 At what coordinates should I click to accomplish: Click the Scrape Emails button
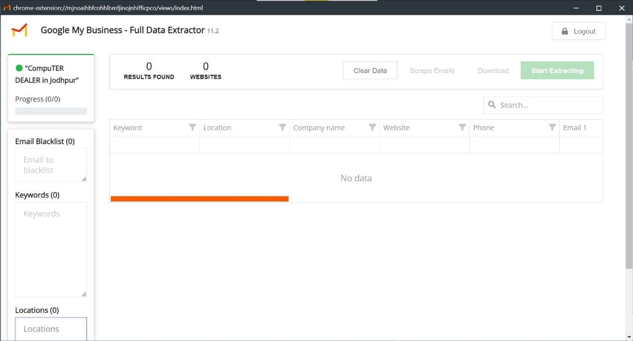coord(432,70)
